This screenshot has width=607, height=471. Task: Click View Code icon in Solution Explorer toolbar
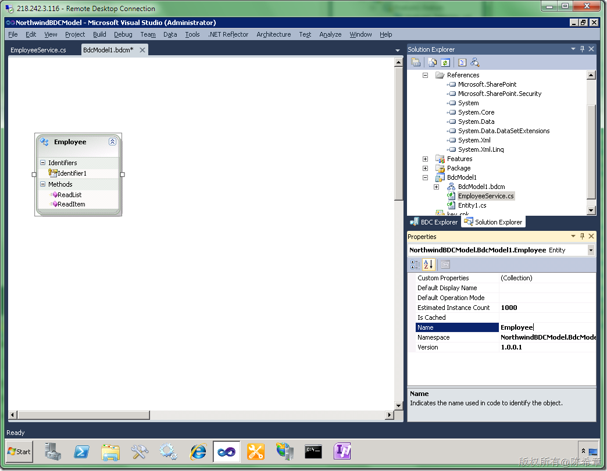(x=462, y=62)
